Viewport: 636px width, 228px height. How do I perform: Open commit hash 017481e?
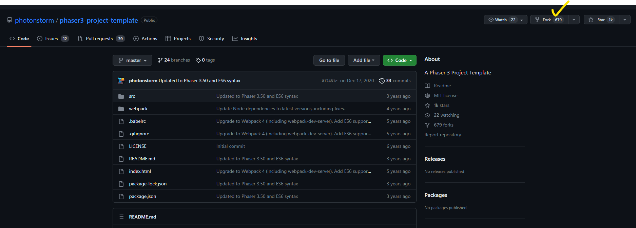329,81
